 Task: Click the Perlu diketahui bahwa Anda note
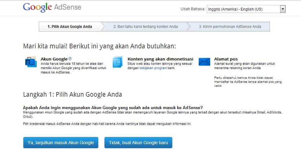tap(248, 82)
